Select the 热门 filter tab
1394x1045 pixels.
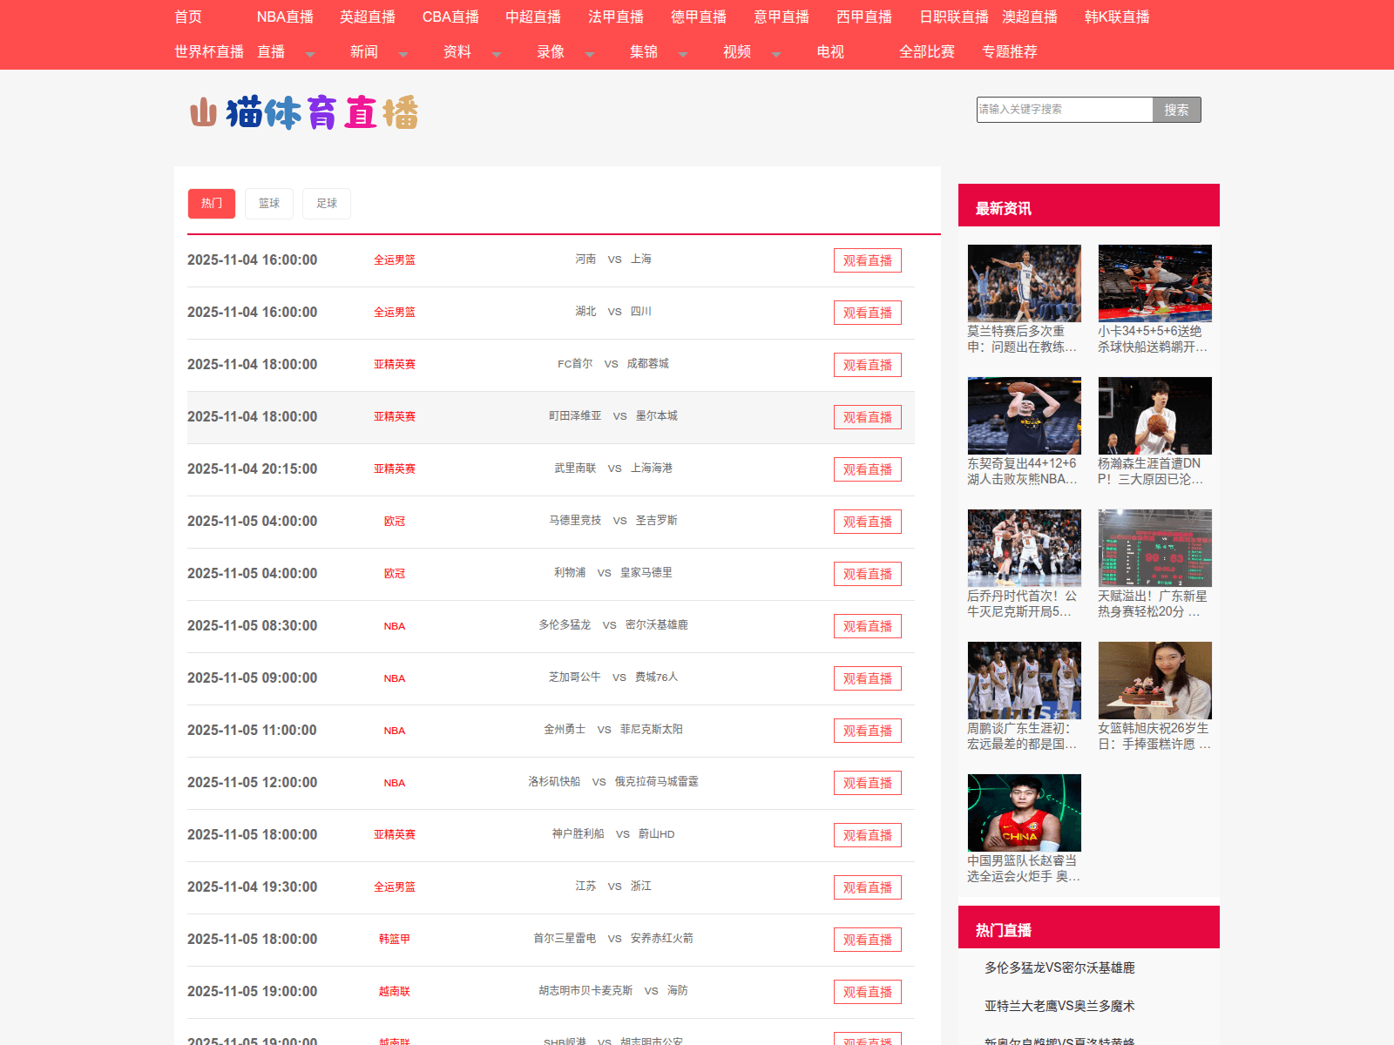(x=212, y=204)
